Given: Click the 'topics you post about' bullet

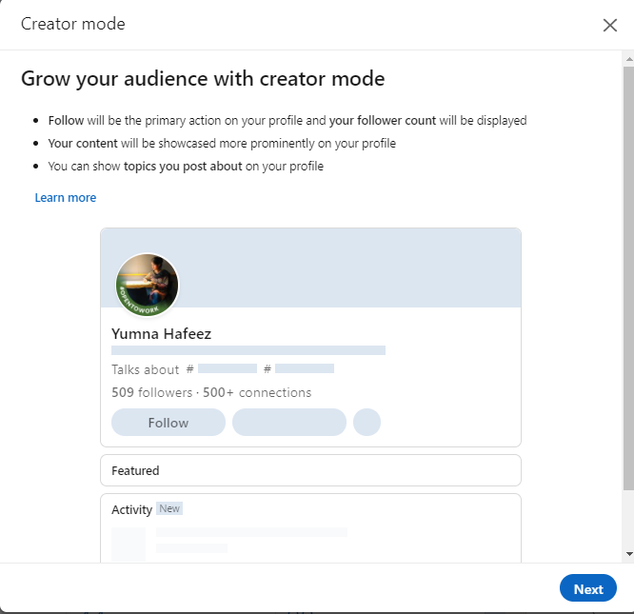Looking at the screenshot, I should (x=186, y=167).
